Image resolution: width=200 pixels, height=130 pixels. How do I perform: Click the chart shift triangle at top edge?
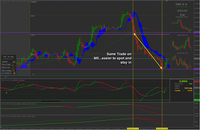(167, 1)
